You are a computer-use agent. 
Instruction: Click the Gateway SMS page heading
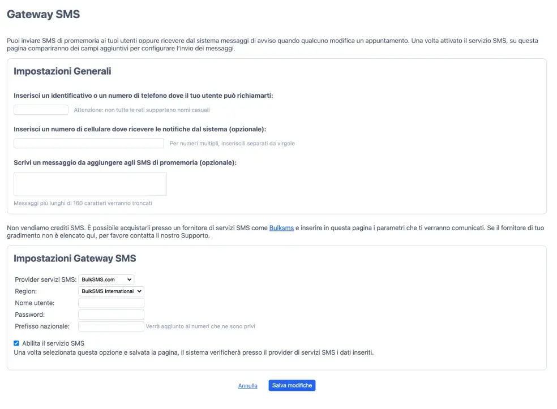pyautogui.click(x=44, y=14)
